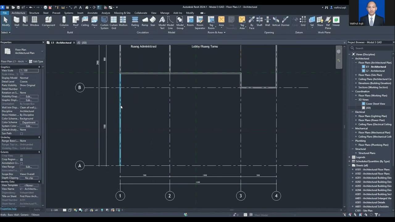Click the Room tool
Screen dimensions: 395x222
tap(190, 22)
